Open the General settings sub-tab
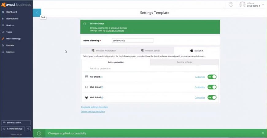Image resolution: width=267 pixels, height=138 pixels. coord(184,62)
